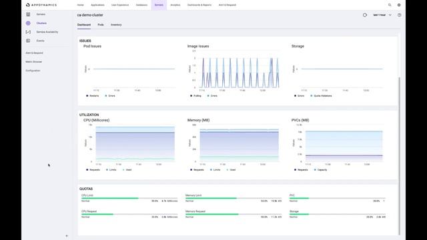Open the Service Availability sidebar icon
427x240 pixels.
(x=28, y=32)
